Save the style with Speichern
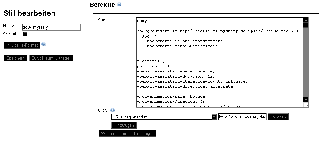The width and height of the screenshot is (322, 144). click(15, 58)
